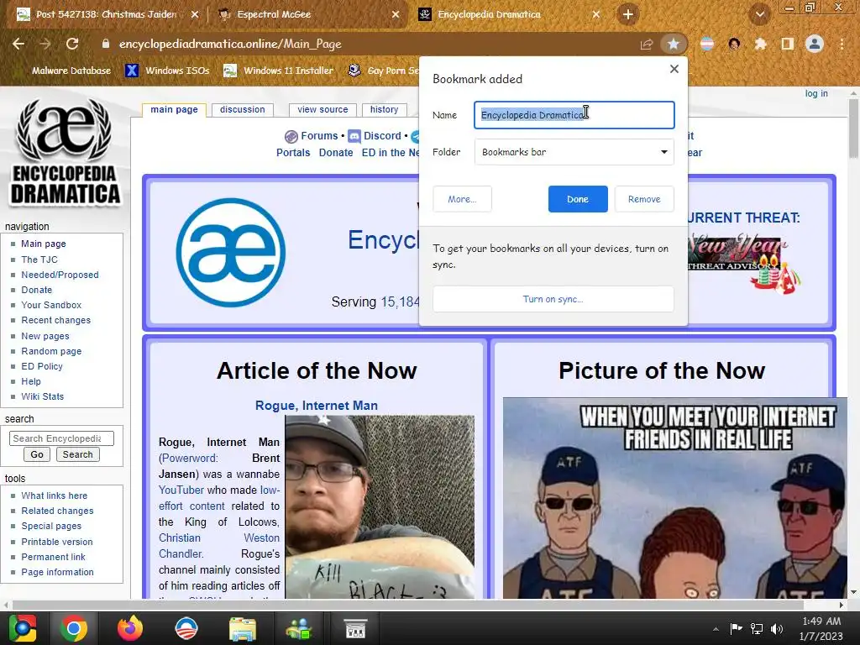Image resolution: width=860 pixels, height=645 pixels.
Task: Open The TJC navigation link
Action: (x=39, y=260)
